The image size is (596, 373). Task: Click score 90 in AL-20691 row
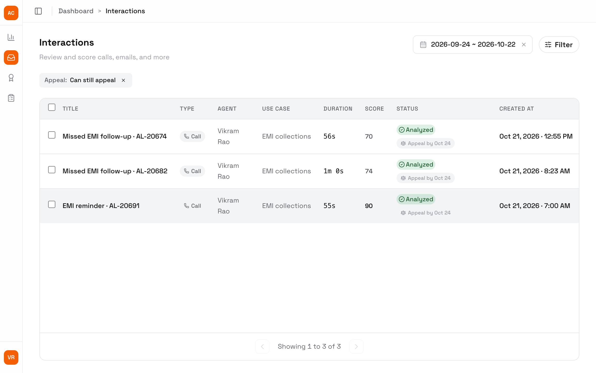coord(369,206)
